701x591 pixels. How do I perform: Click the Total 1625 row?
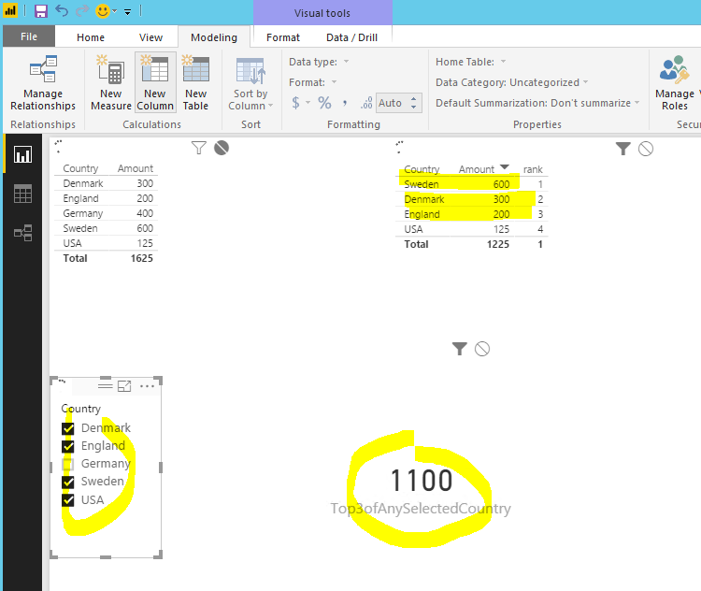coord(107,258)
